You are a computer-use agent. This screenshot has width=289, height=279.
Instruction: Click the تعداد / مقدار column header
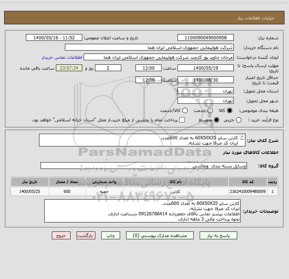point(67,182)
